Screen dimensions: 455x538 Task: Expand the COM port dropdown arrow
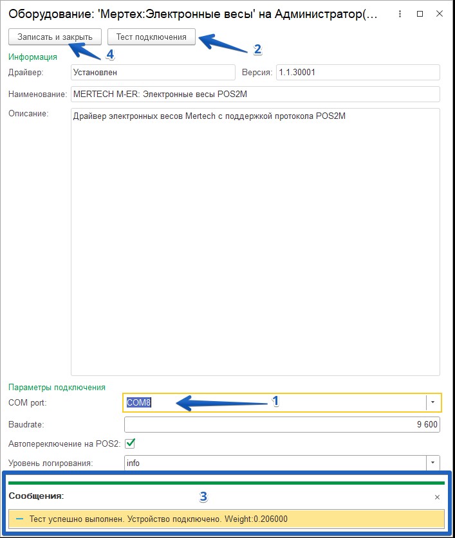[x=433, y=402]
